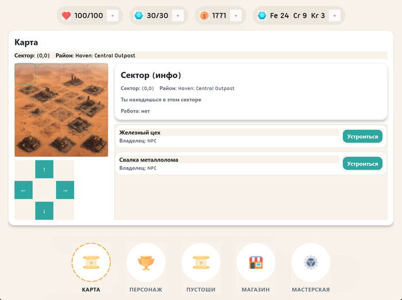
Task: Add coins with the plus next to 1771
Action: click(235, 16)
